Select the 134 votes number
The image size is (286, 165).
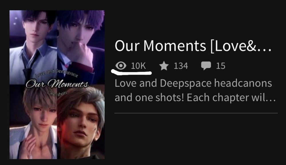181,66
